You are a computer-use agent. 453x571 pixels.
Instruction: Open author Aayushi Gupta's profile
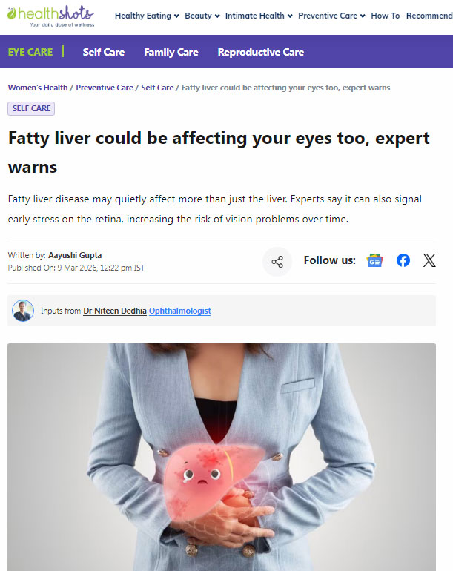(75, 255)
